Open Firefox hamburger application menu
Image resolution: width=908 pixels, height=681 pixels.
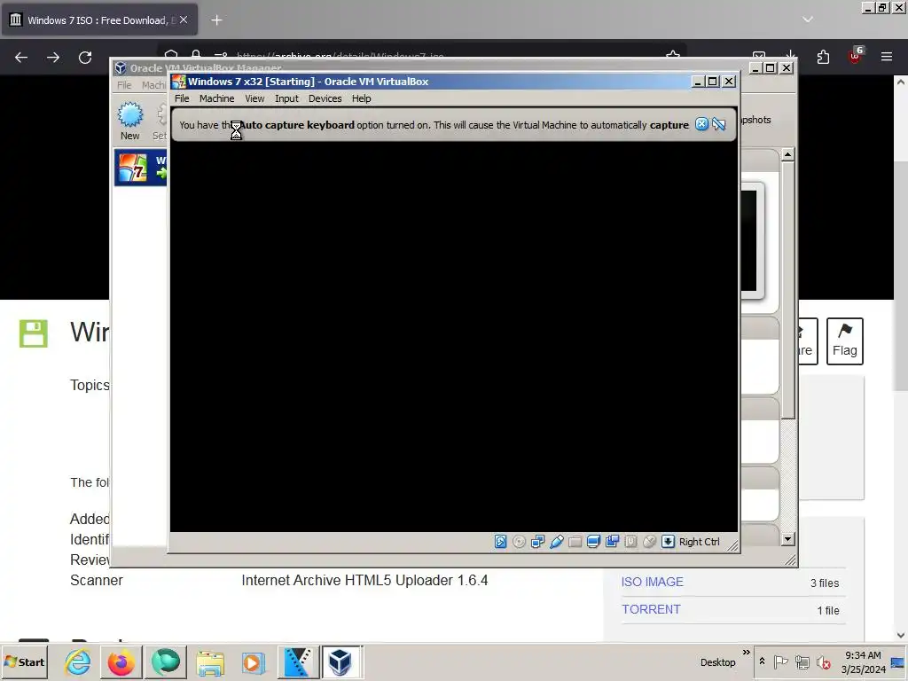point(887,57)
